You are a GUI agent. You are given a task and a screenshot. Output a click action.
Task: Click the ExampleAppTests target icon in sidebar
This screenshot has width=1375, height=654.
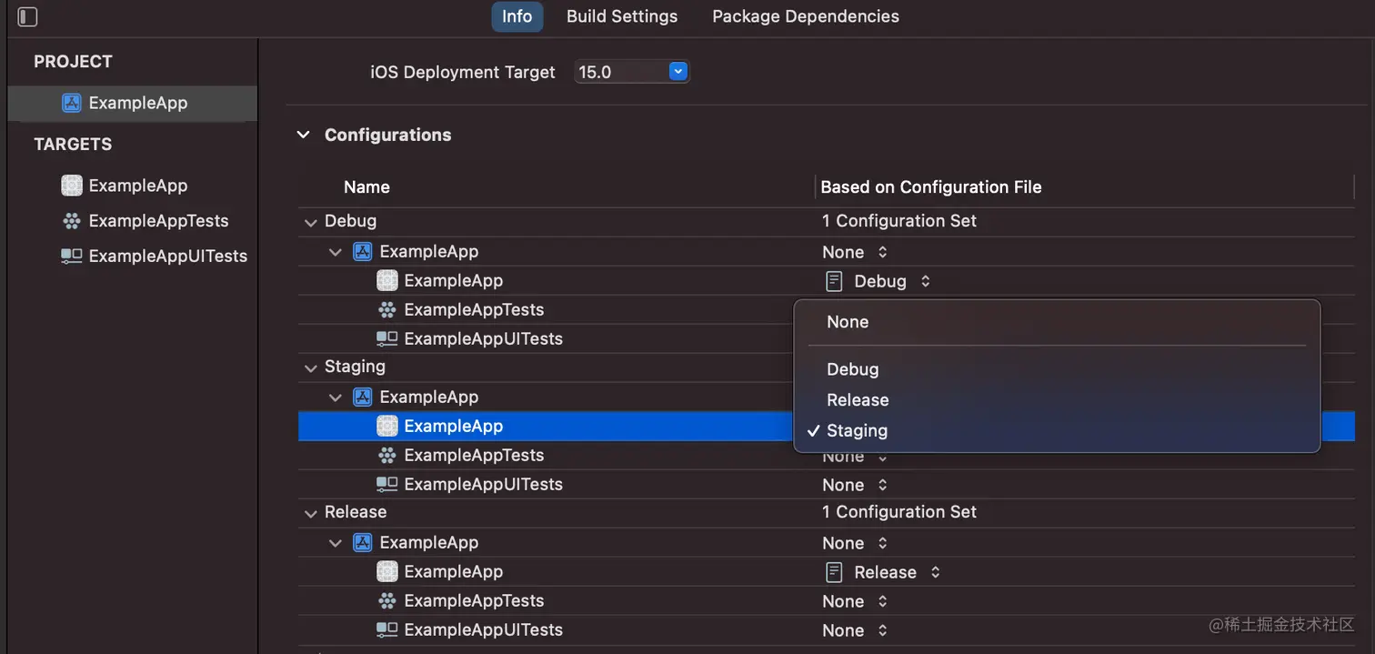click(72, 221)
